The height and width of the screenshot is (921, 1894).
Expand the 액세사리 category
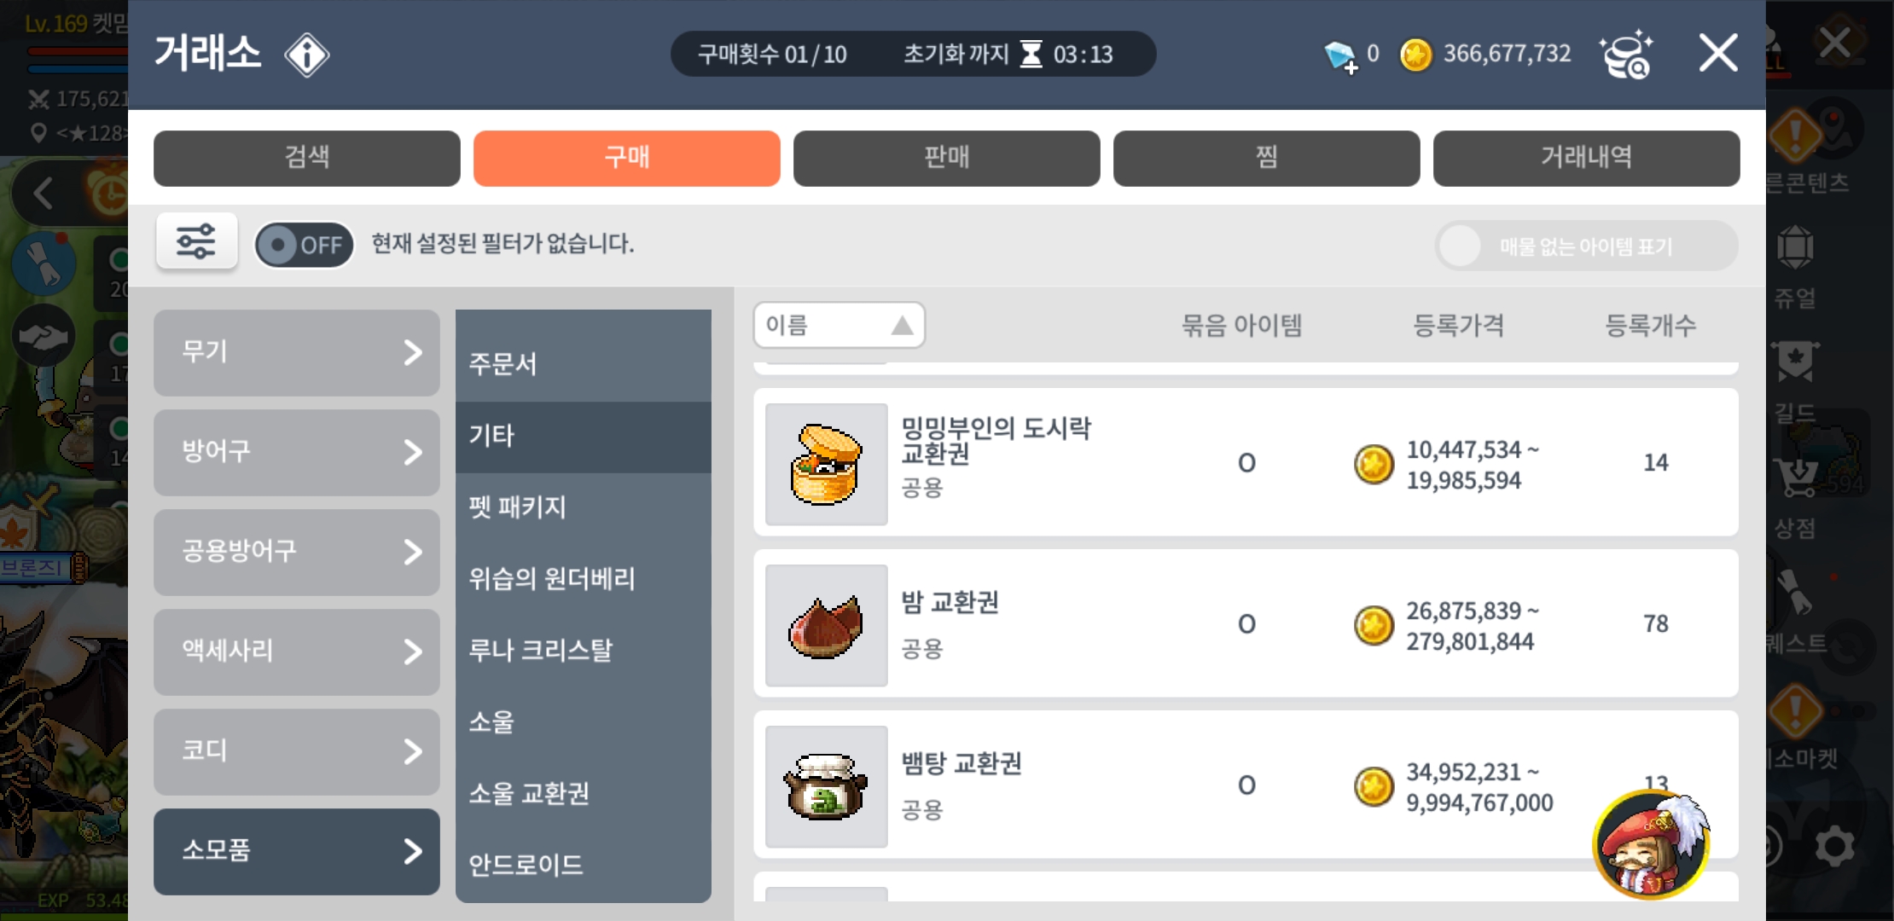tap(297, 652)
